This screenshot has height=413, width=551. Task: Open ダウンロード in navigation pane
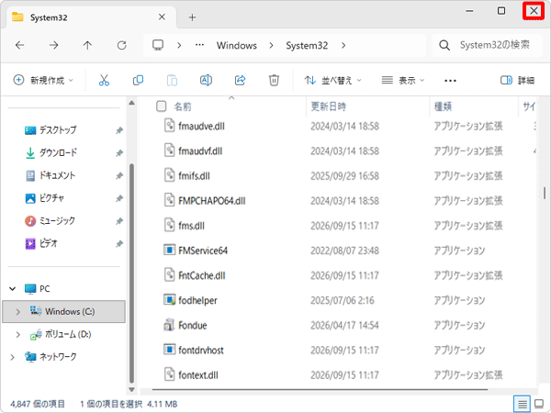tap(58, 152)
